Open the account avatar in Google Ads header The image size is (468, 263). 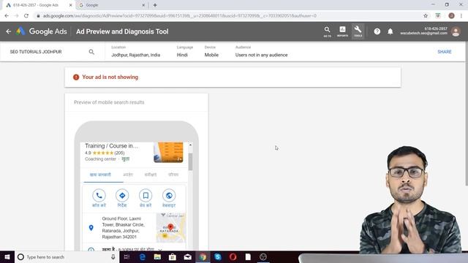[456, 31]
